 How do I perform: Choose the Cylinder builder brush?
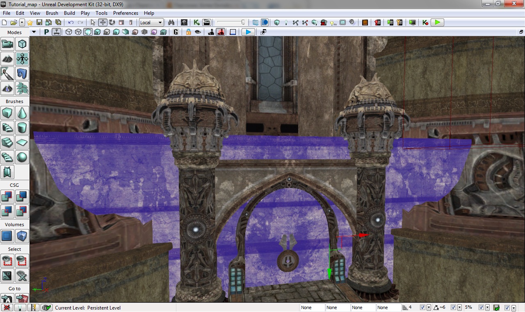(x=22, y=128)
